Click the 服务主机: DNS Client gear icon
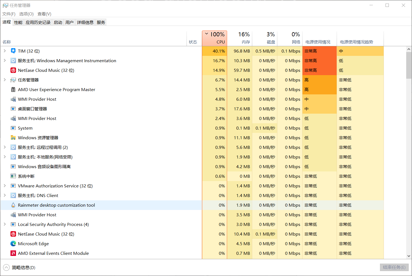 point(13,195)
